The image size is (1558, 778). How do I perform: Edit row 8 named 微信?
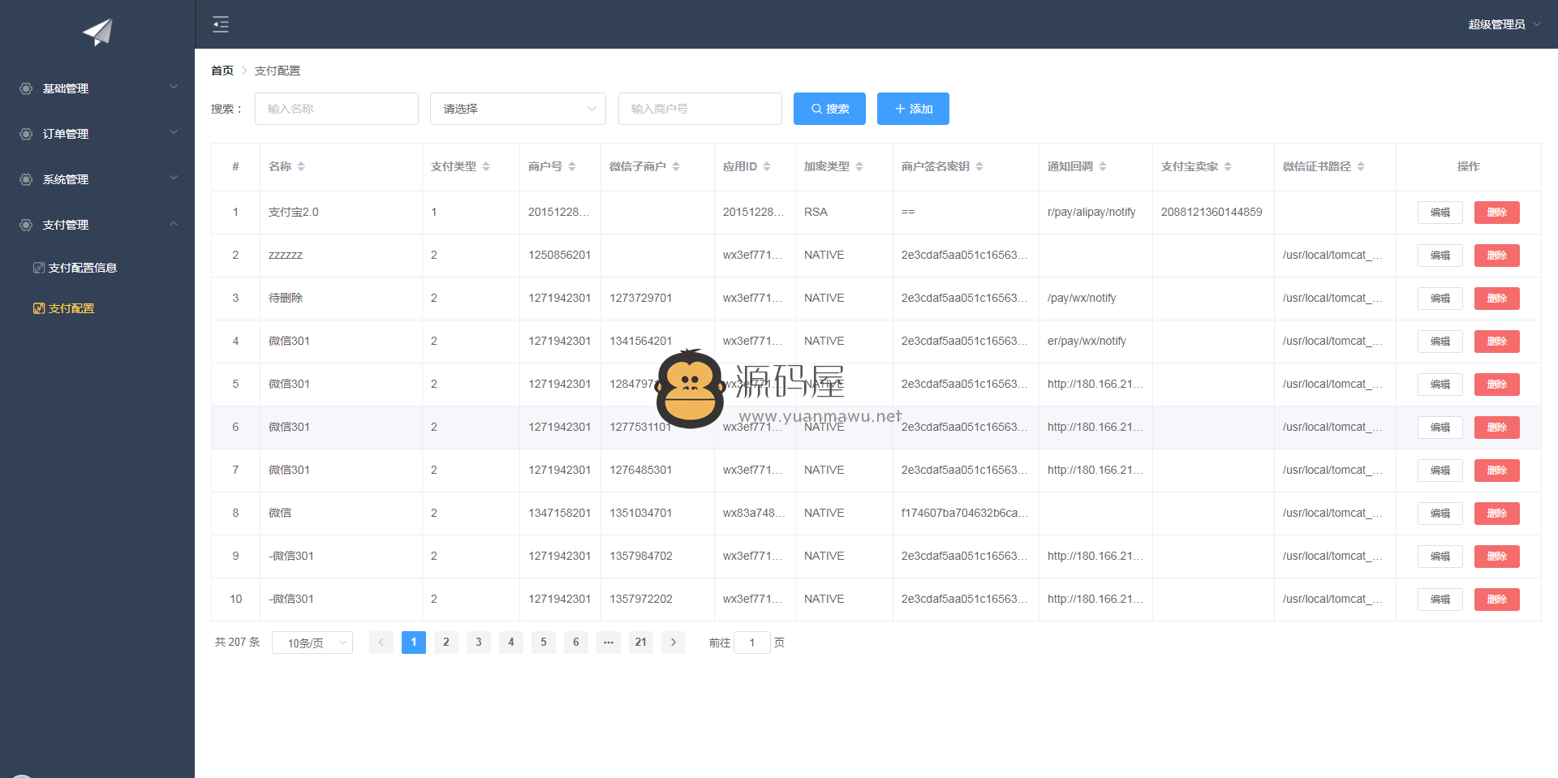click(x=1440, y=514)
